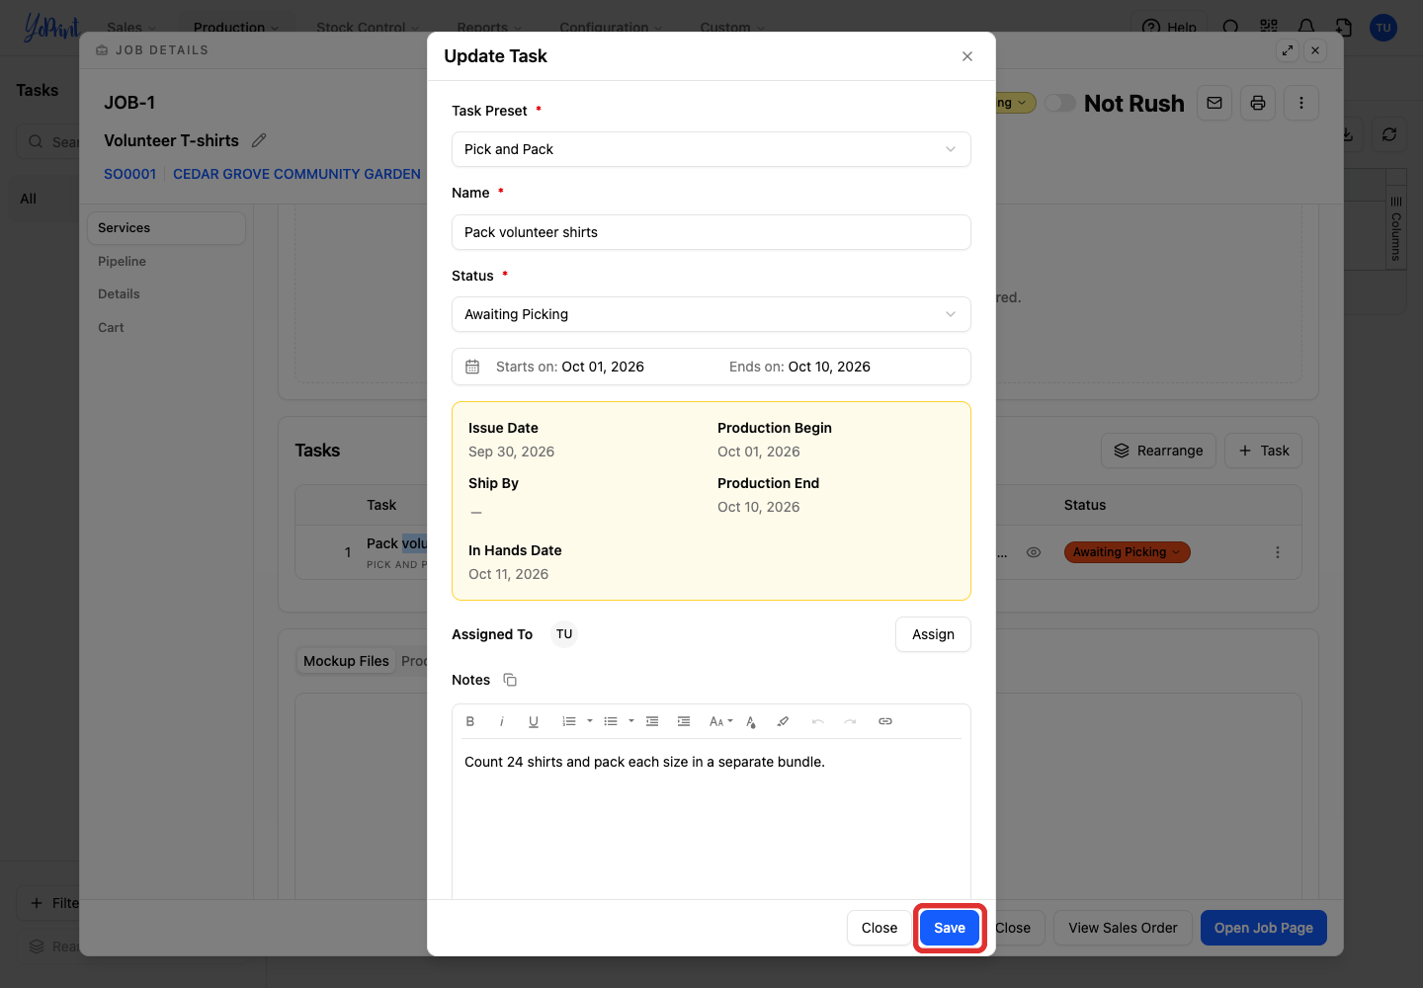
Task: Toggle the Not Rush switch
Action: 1060,103
